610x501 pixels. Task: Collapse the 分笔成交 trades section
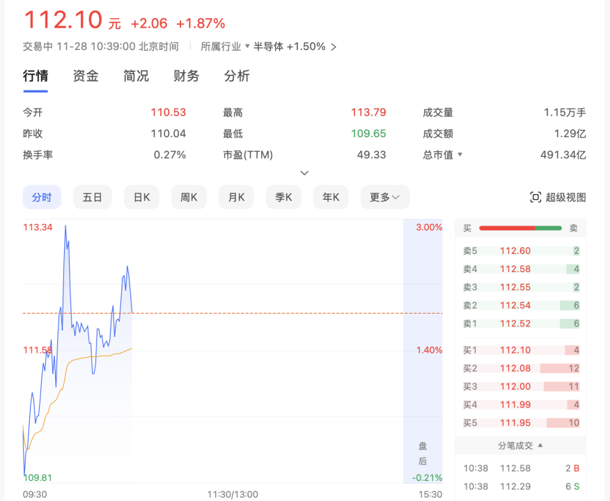pyautogui.click(x=540, y=445)
